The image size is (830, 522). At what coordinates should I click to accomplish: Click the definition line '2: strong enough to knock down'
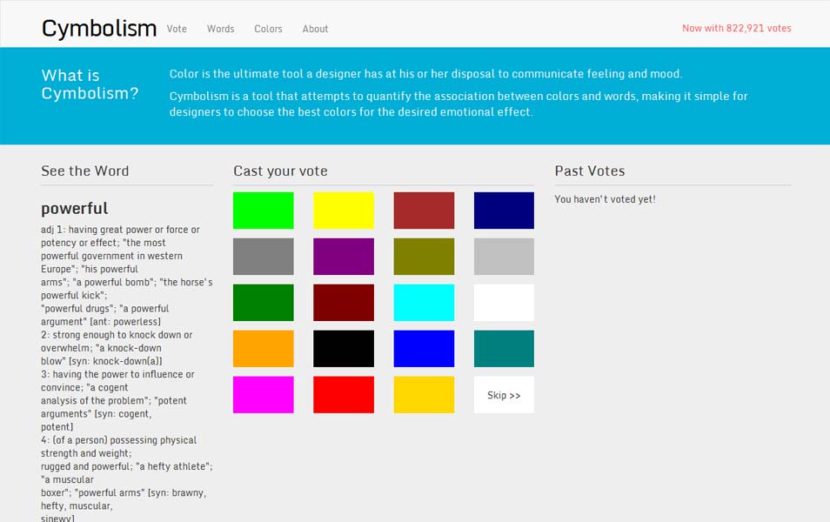pyautogui.click(x=117, y=335)
